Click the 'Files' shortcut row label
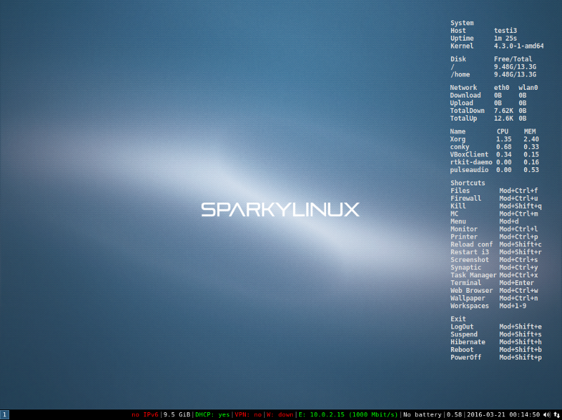562x420 pixels. 460,191
